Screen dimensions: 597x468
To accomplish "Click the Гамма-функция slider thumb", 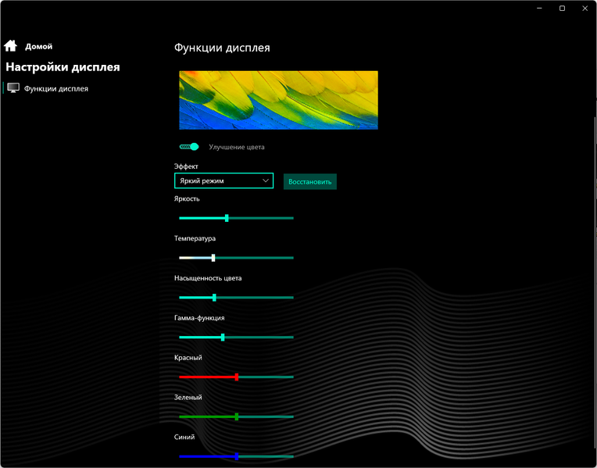I will 223,337.
